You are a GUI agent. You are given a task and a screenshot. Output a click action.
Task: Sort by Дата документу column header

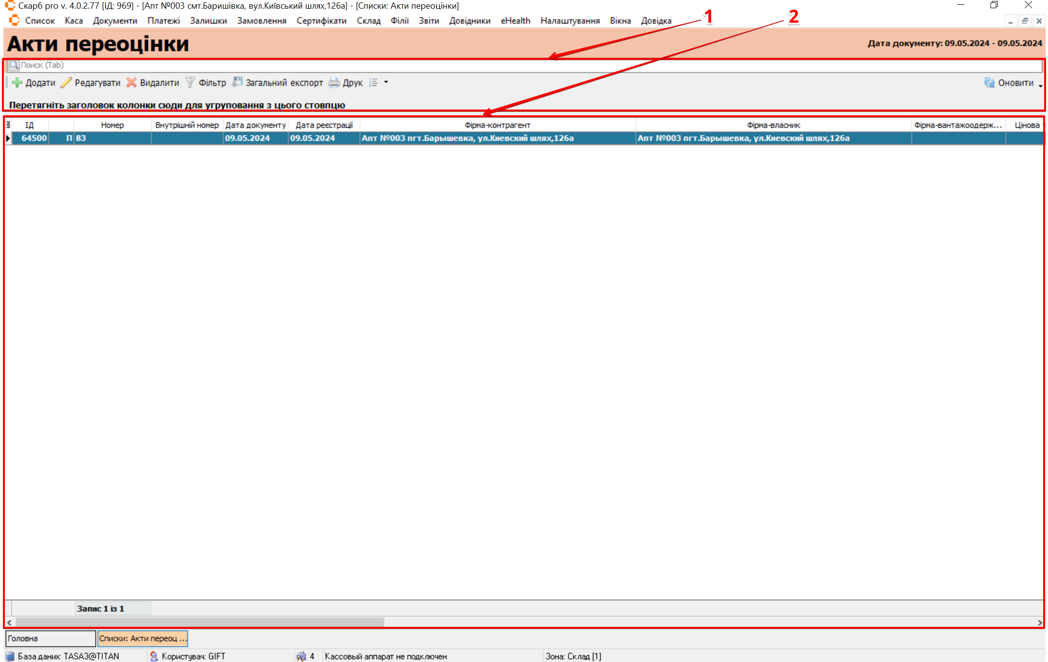point(255,125)
